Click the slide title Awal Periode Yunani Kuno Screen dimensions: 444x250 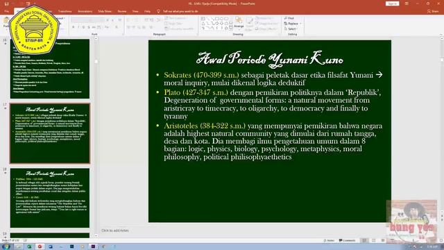(x=270, y=59)
